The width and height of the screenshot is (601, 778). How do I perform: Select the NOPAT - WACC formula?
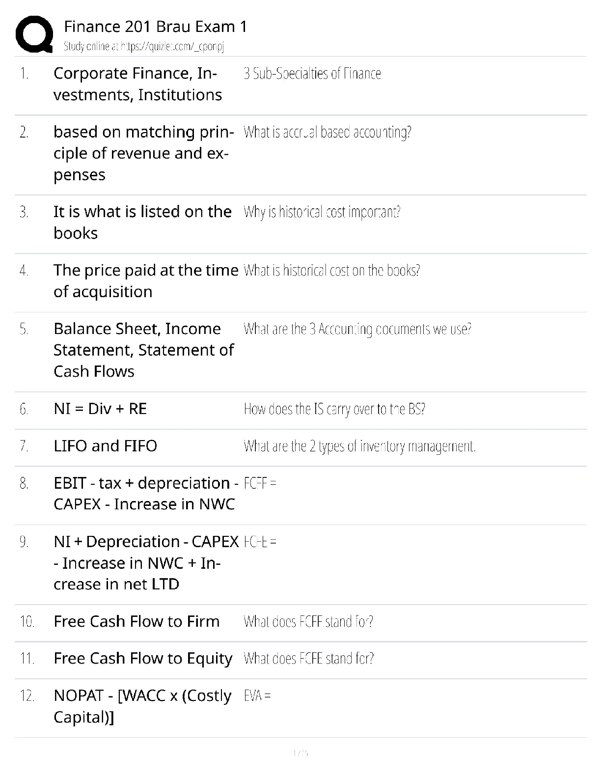[x=142, y=706]
